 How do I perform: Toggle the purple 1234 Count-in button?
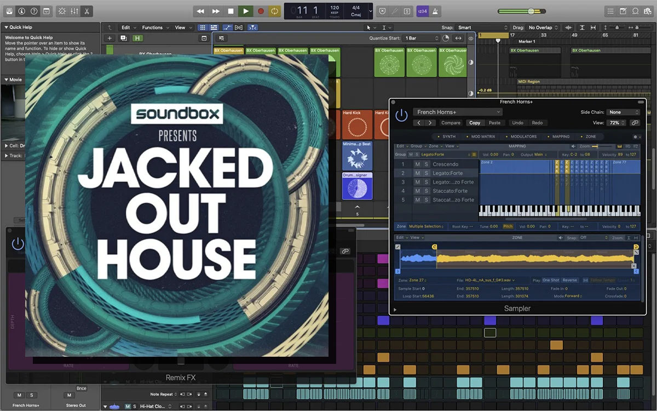422,11
